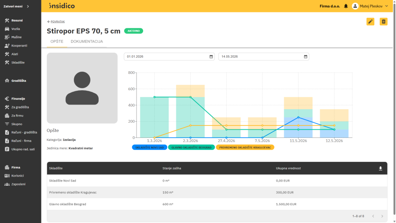
Task: Click the Finansije euro icon
Action: tap(7, 99)
